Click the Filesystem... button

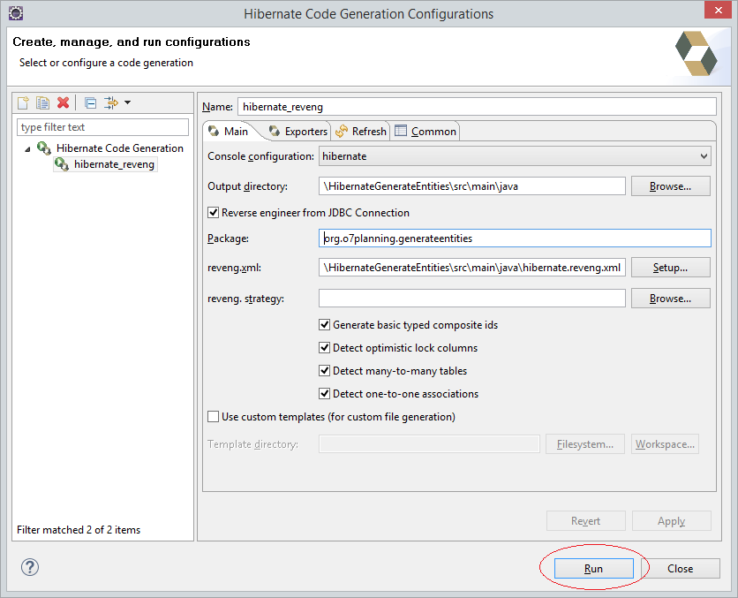(585, 444)
